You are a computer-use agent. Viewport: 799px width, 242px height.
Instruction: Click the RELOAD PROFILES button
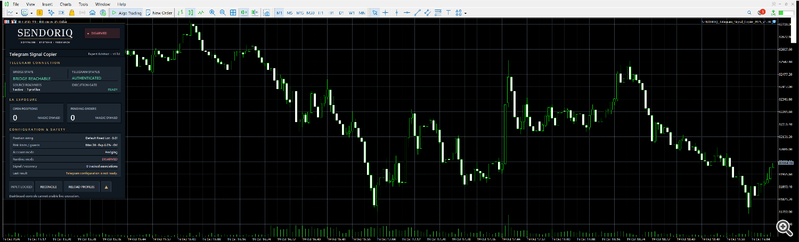point(81,187)
